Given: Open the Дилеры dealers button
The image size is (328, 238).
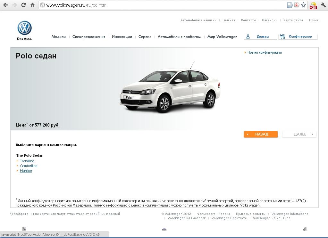Looking at the screenshot, I should [260, 37].
